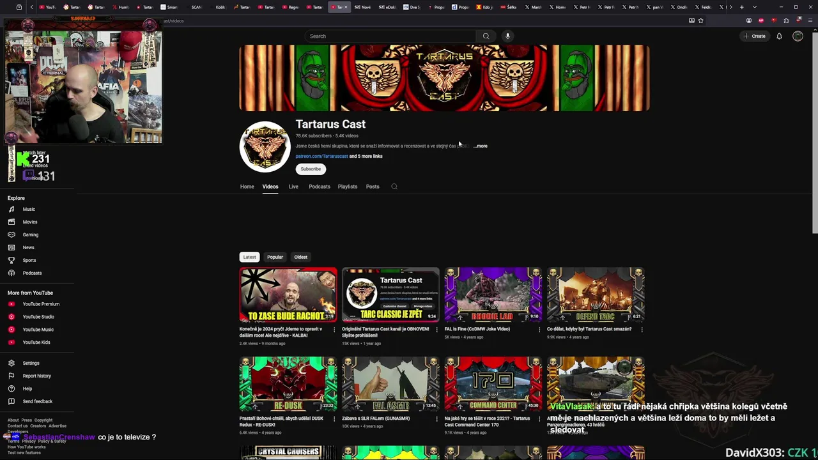Sort videos by Oldest chip

pyautogui.click(x=300, y=257)
